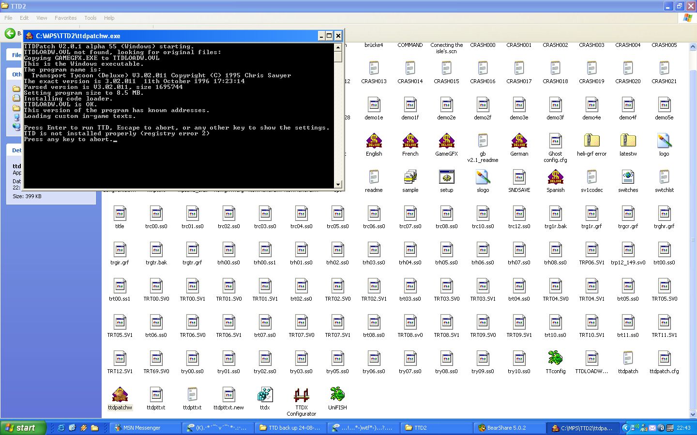This screenshot has height=435, width=697.
Task: Select the TTconfig frog icon
Action: coord(555,358)
